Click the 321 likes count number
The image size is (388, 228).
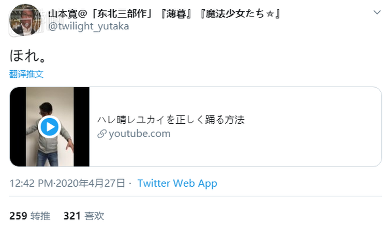point(72,216)
